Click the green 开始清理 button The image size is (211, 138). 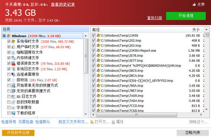[186, 16]
